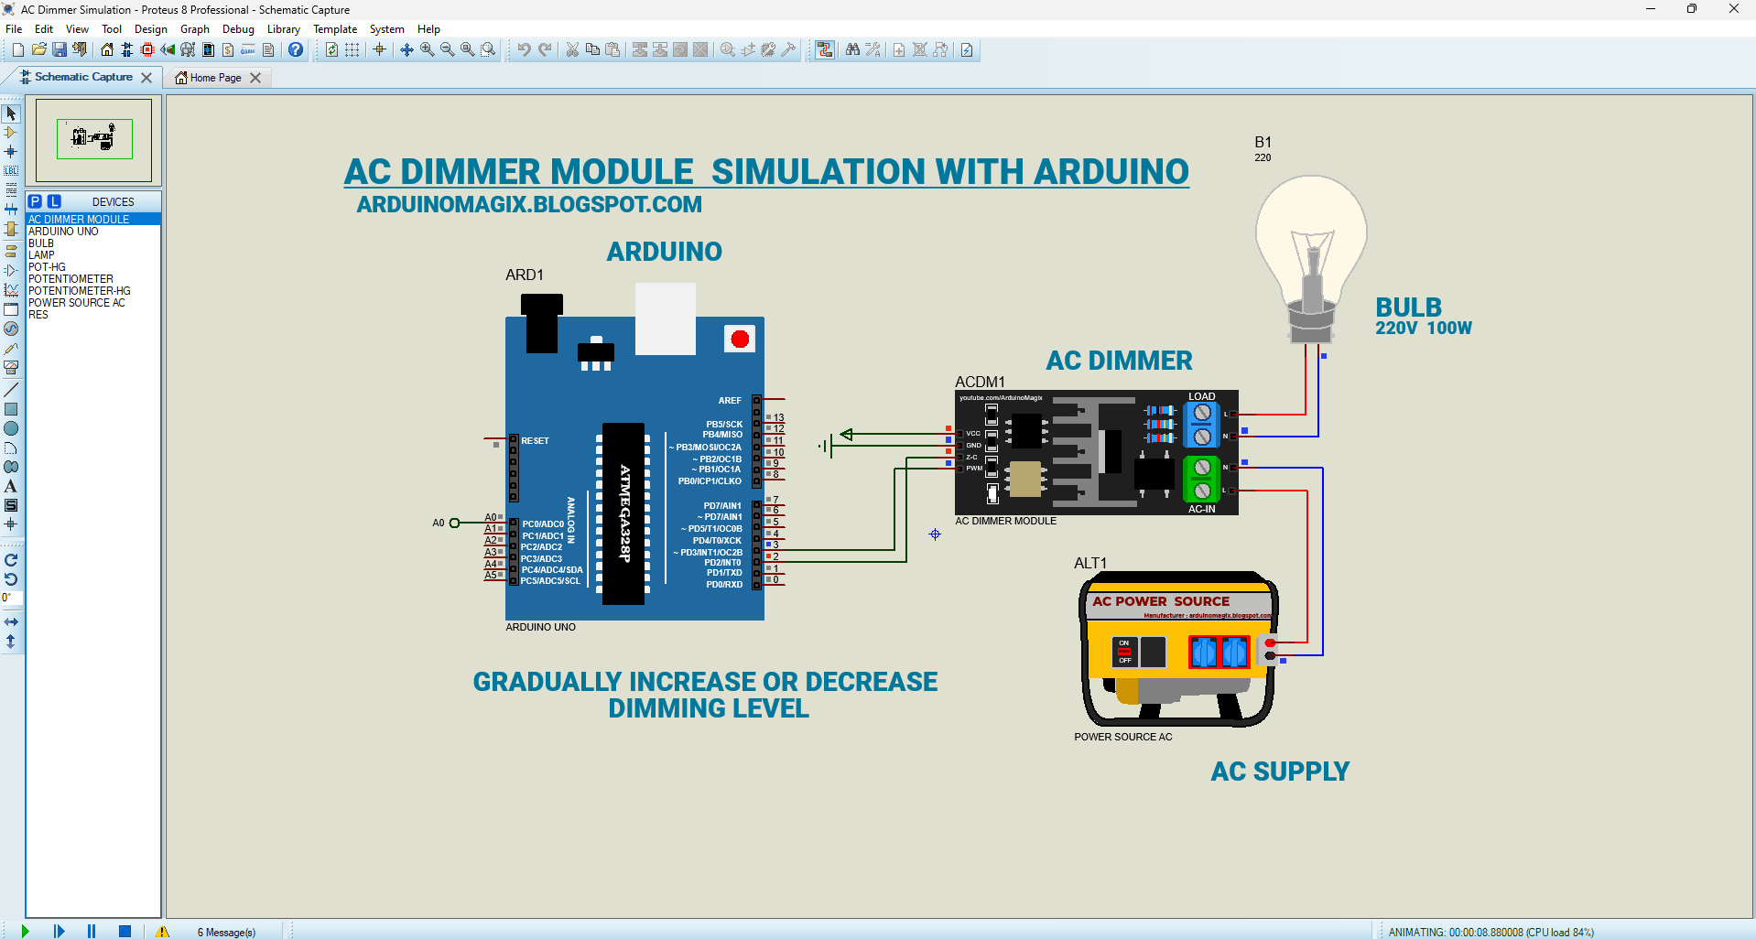Save the project with floppy icon
Image resolution: width=1756 pixels, height=939 pixels.
[x=59, y=49]
